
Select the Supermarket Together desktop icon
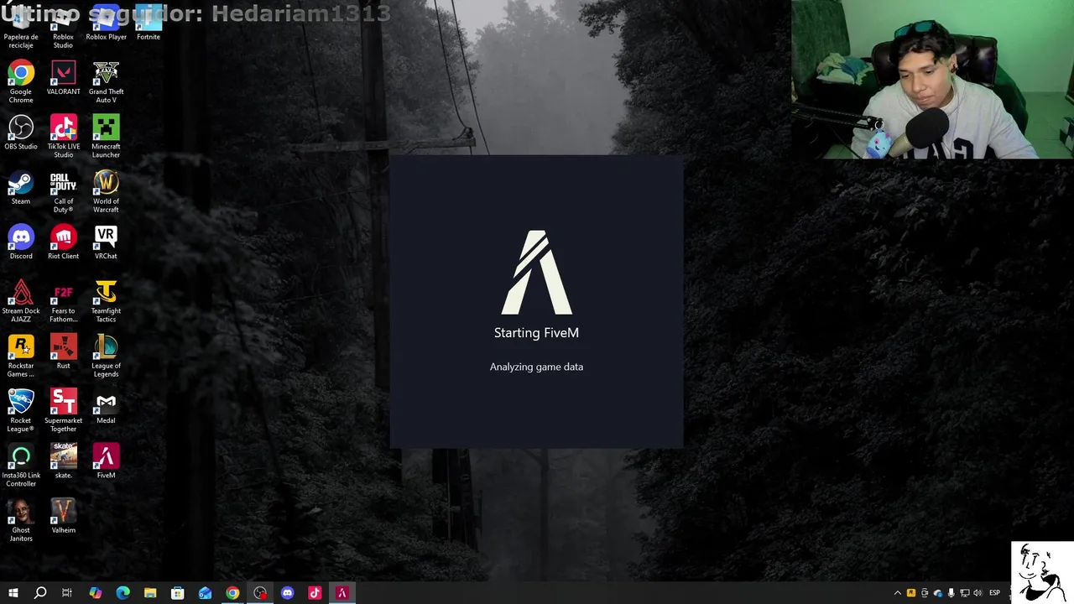[63, 410]
